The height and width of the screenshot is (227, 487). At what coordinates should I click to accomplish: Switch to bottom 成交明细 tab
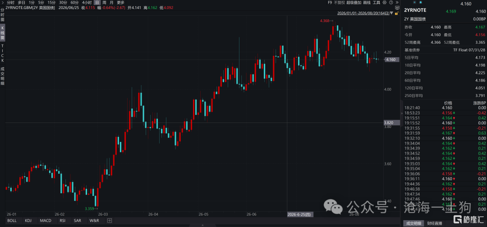pyautogui.click(x=413, y=223)
